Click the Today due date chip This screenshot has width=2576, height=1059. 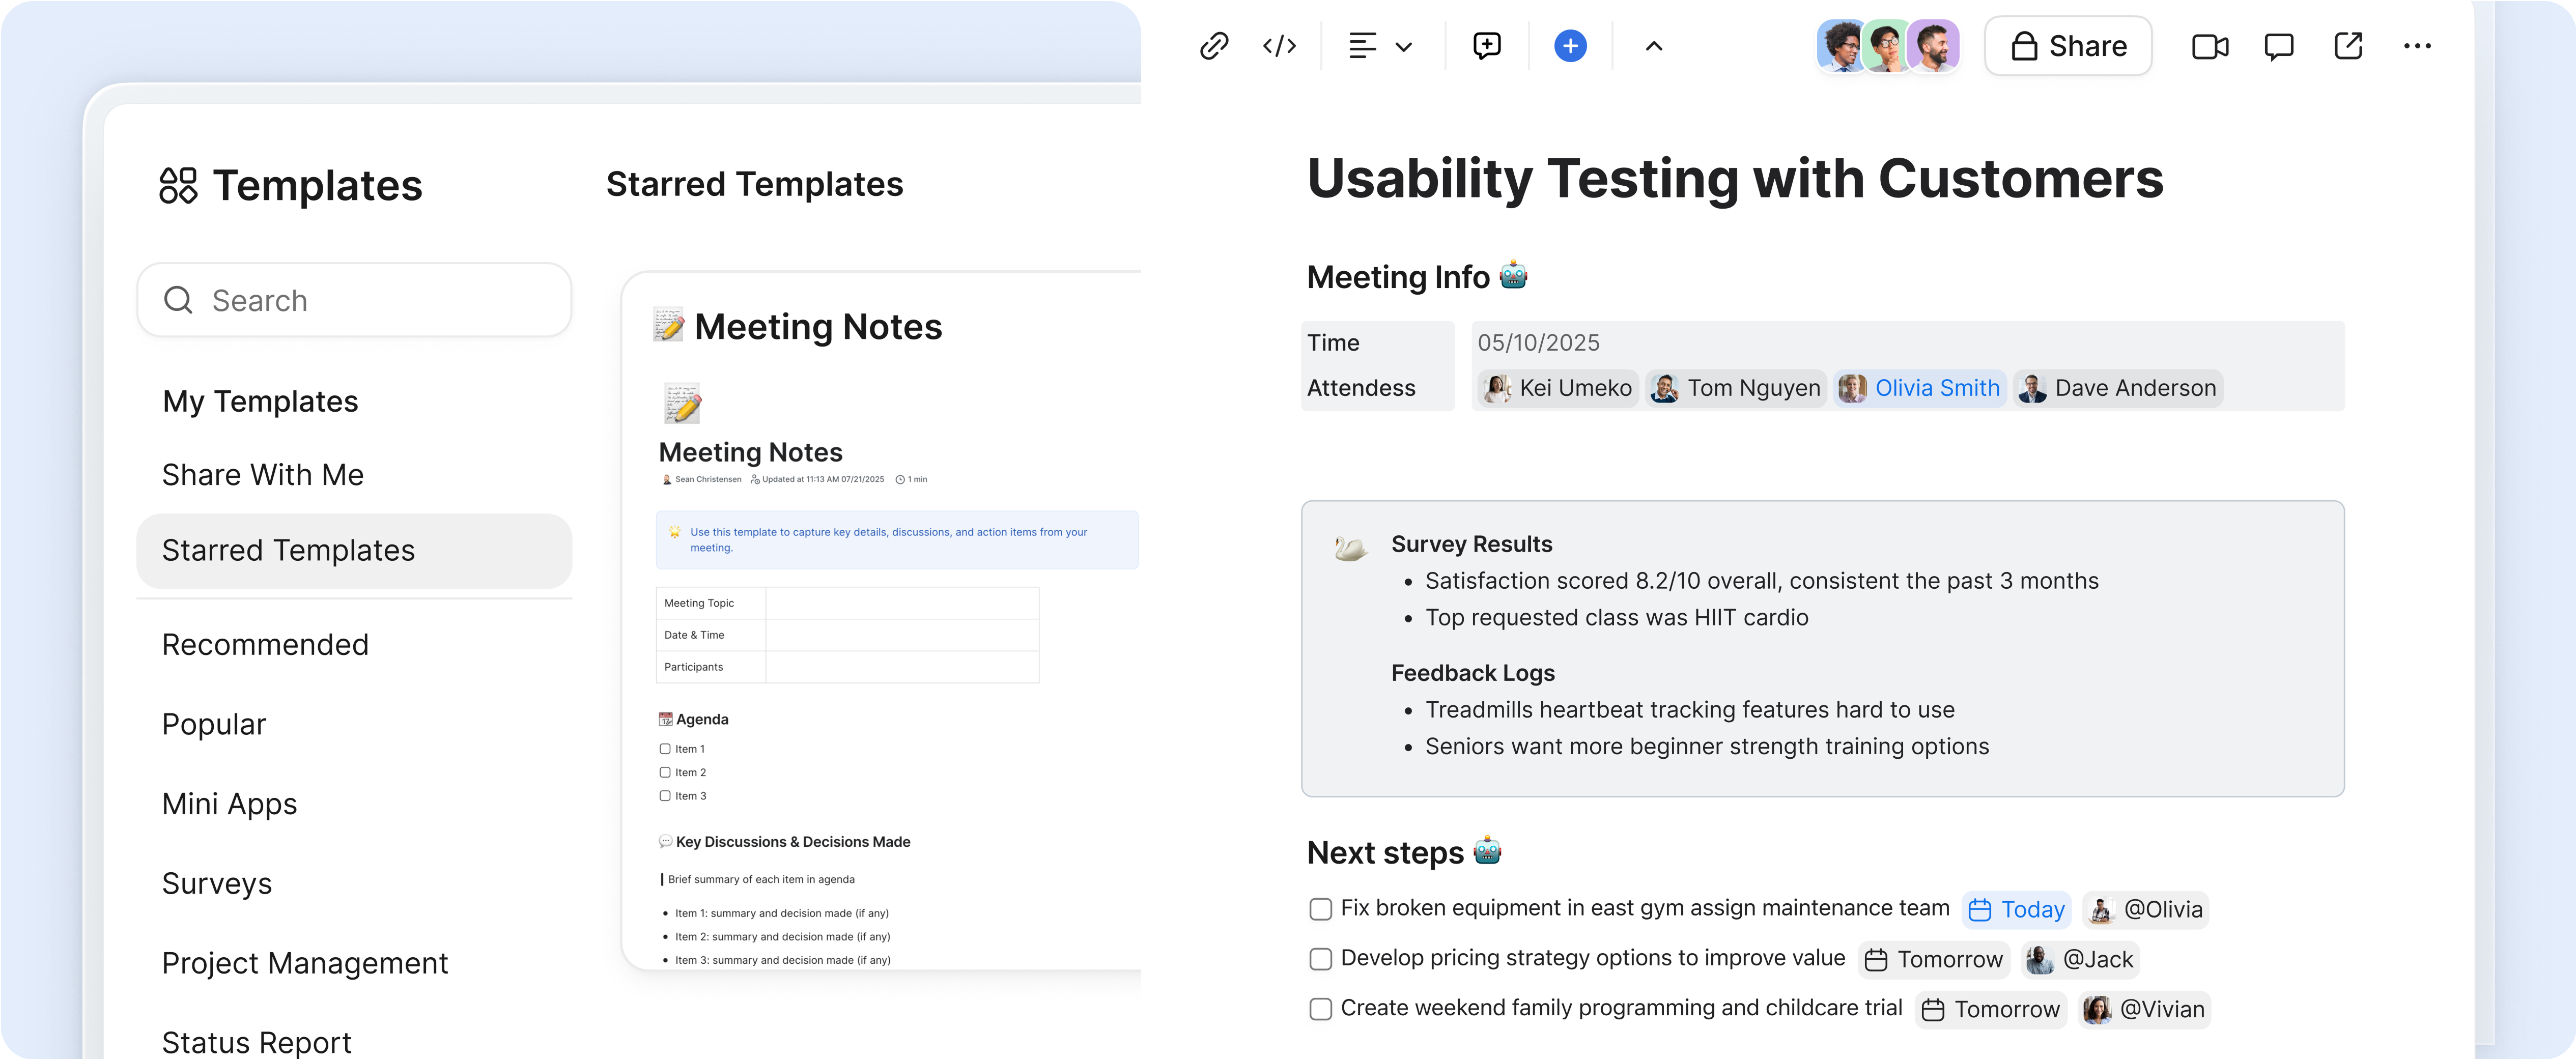(2016, 909)
